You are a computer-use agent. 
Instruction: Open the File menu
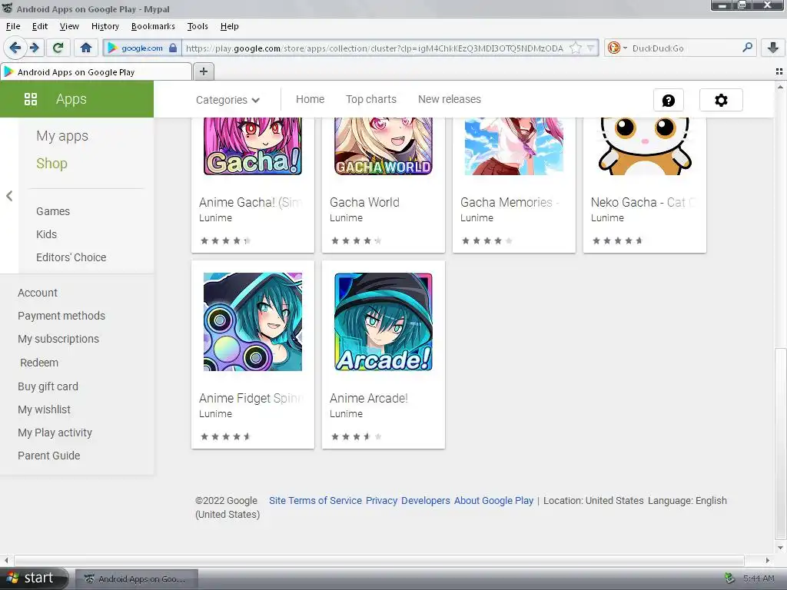point(13,26)
